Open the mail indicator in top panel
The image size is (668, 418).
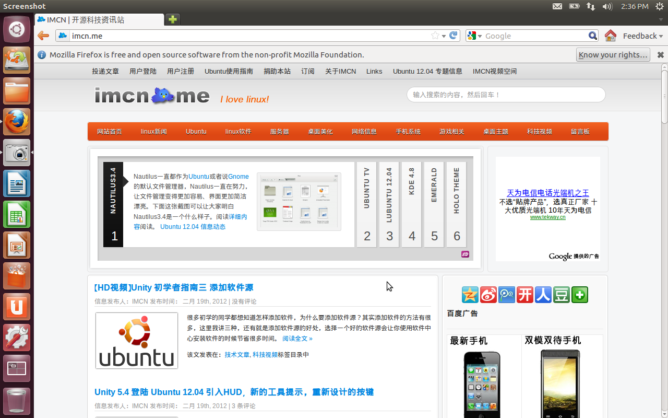click(x=557, y=6)
